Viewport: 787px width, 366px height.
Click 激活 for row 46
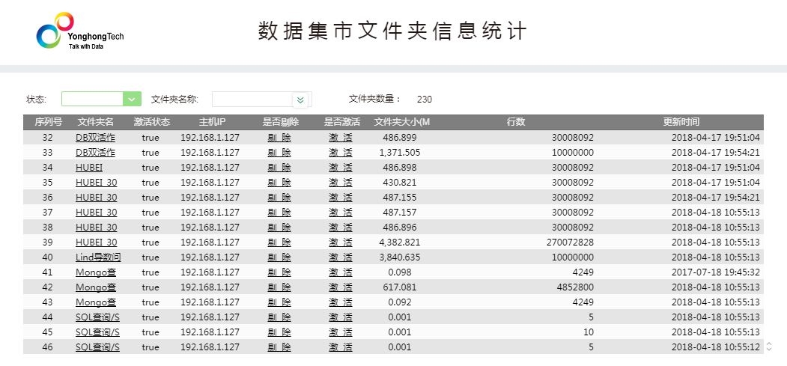[x=341, y=347]
